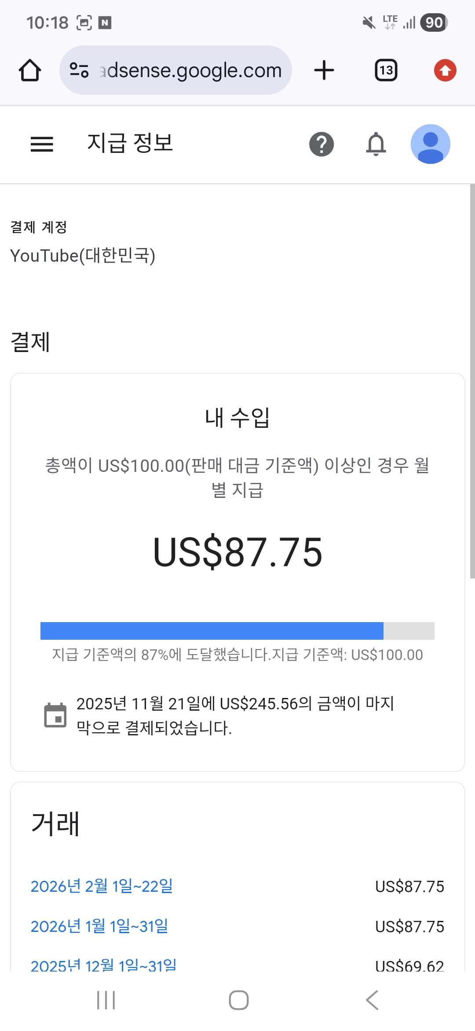Screen dimensions: 475x1031
Task: Open 2025년 12월 1일~31일 transaction
Action: point(103,965)
